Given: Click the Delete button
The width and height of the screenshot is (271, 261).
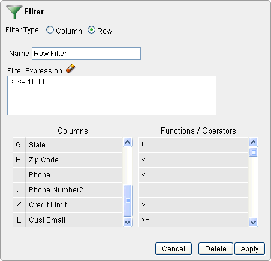Looking at the screenshot, I should (x=216, y=249).
